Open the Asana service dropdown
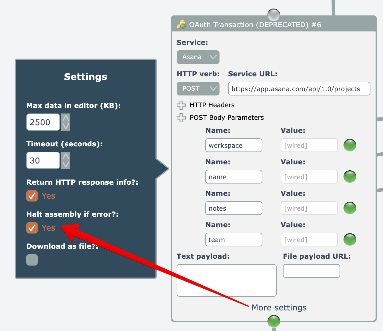The height and width of the screenshot is (331, 383). (198, 57)
